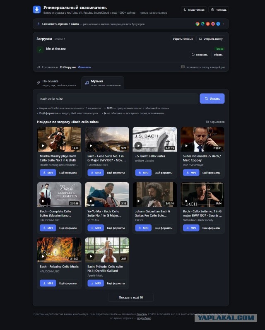Download MP3 of Bach Complete Cello Suites
Viewport: 265px width, 330px height.
[48, 228]
